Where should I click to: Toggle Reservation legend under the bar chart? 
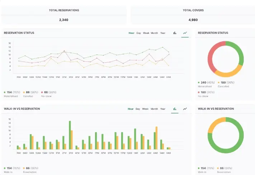(30, 170)
